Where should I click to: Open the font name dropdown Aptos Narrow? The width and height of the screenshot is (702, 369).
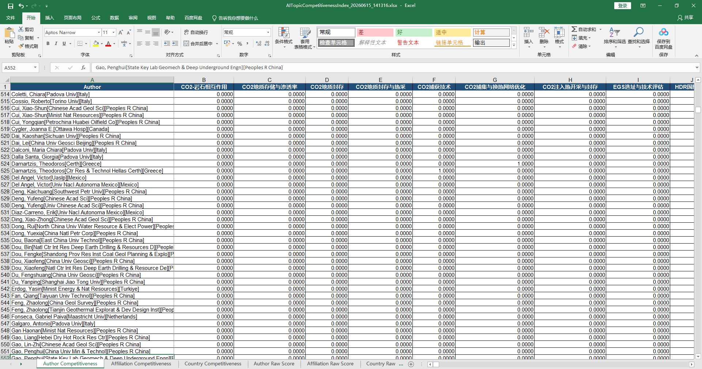click(x=99, y=33)
